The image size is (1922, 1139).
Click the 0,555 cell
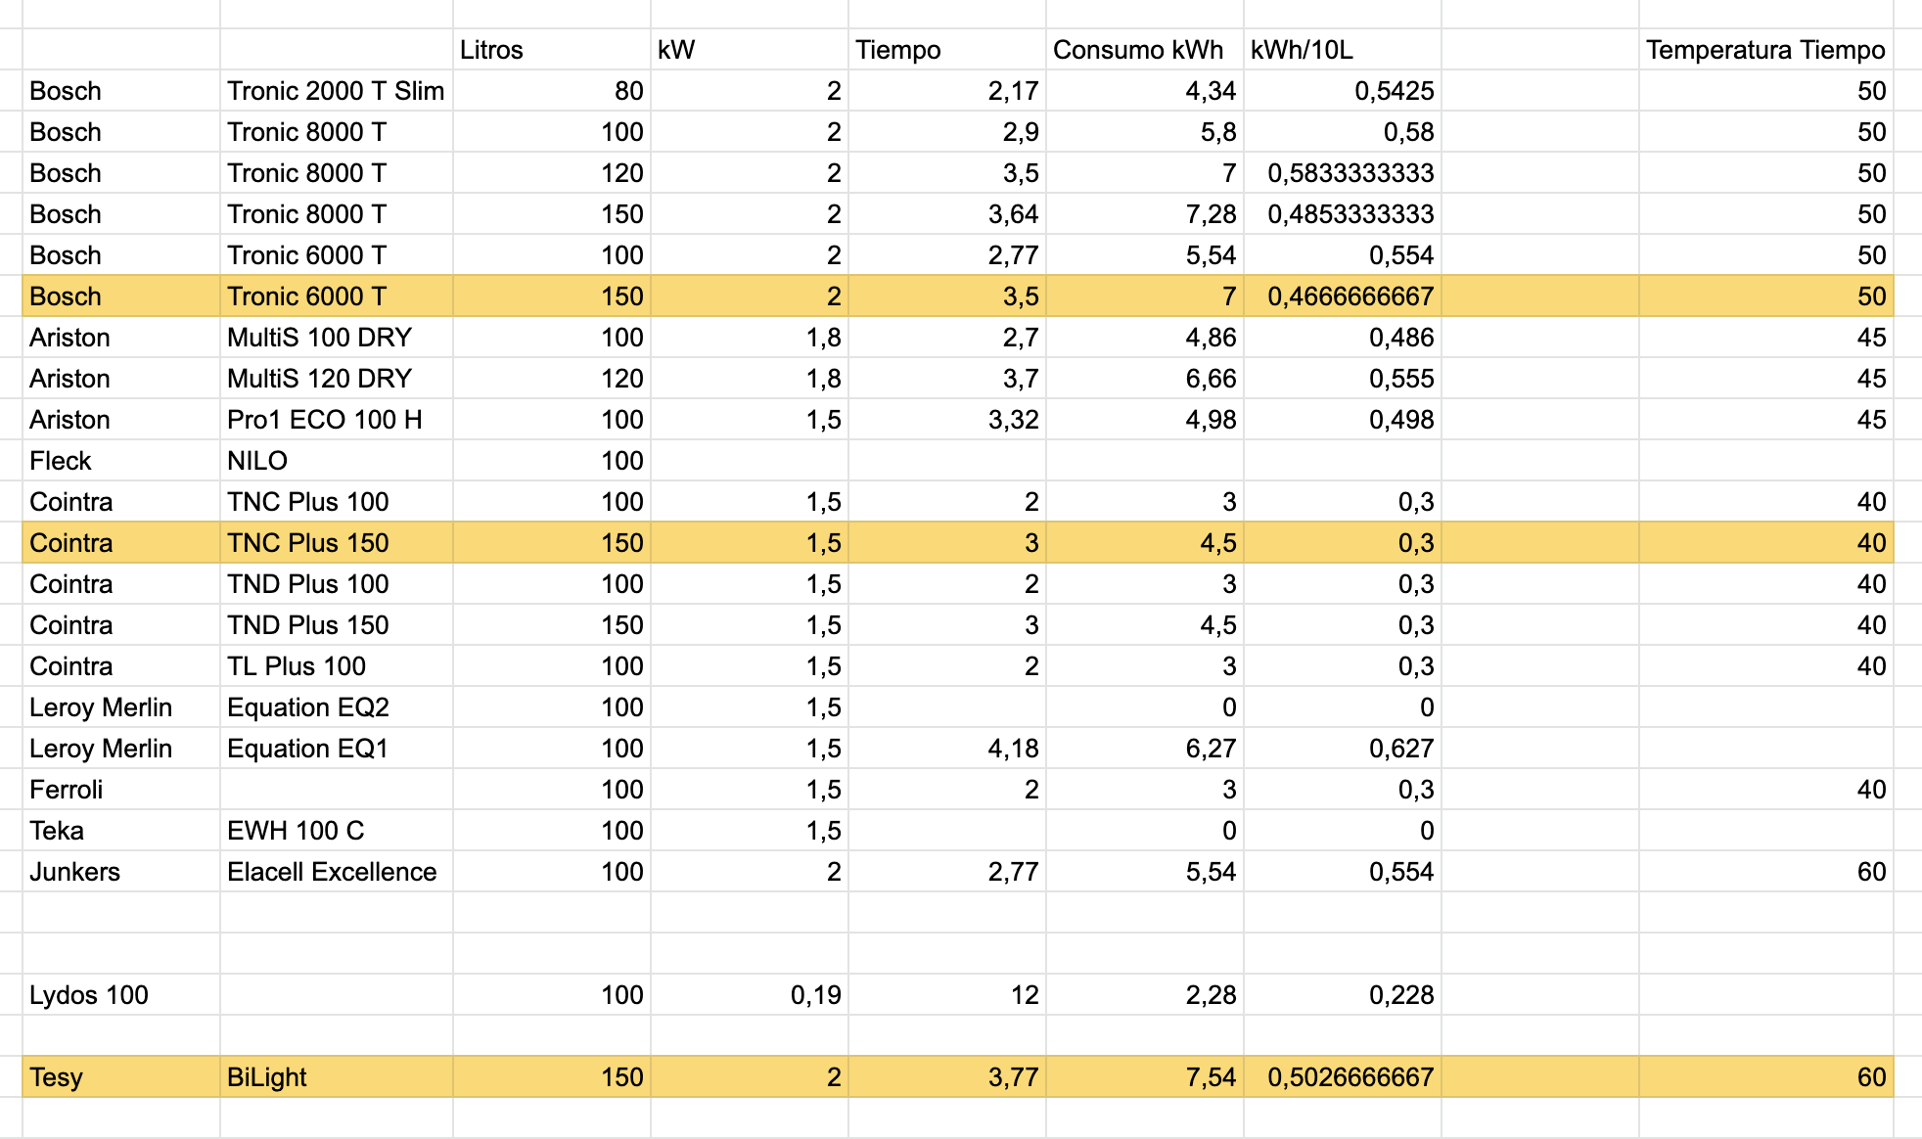coord(1343,379)
